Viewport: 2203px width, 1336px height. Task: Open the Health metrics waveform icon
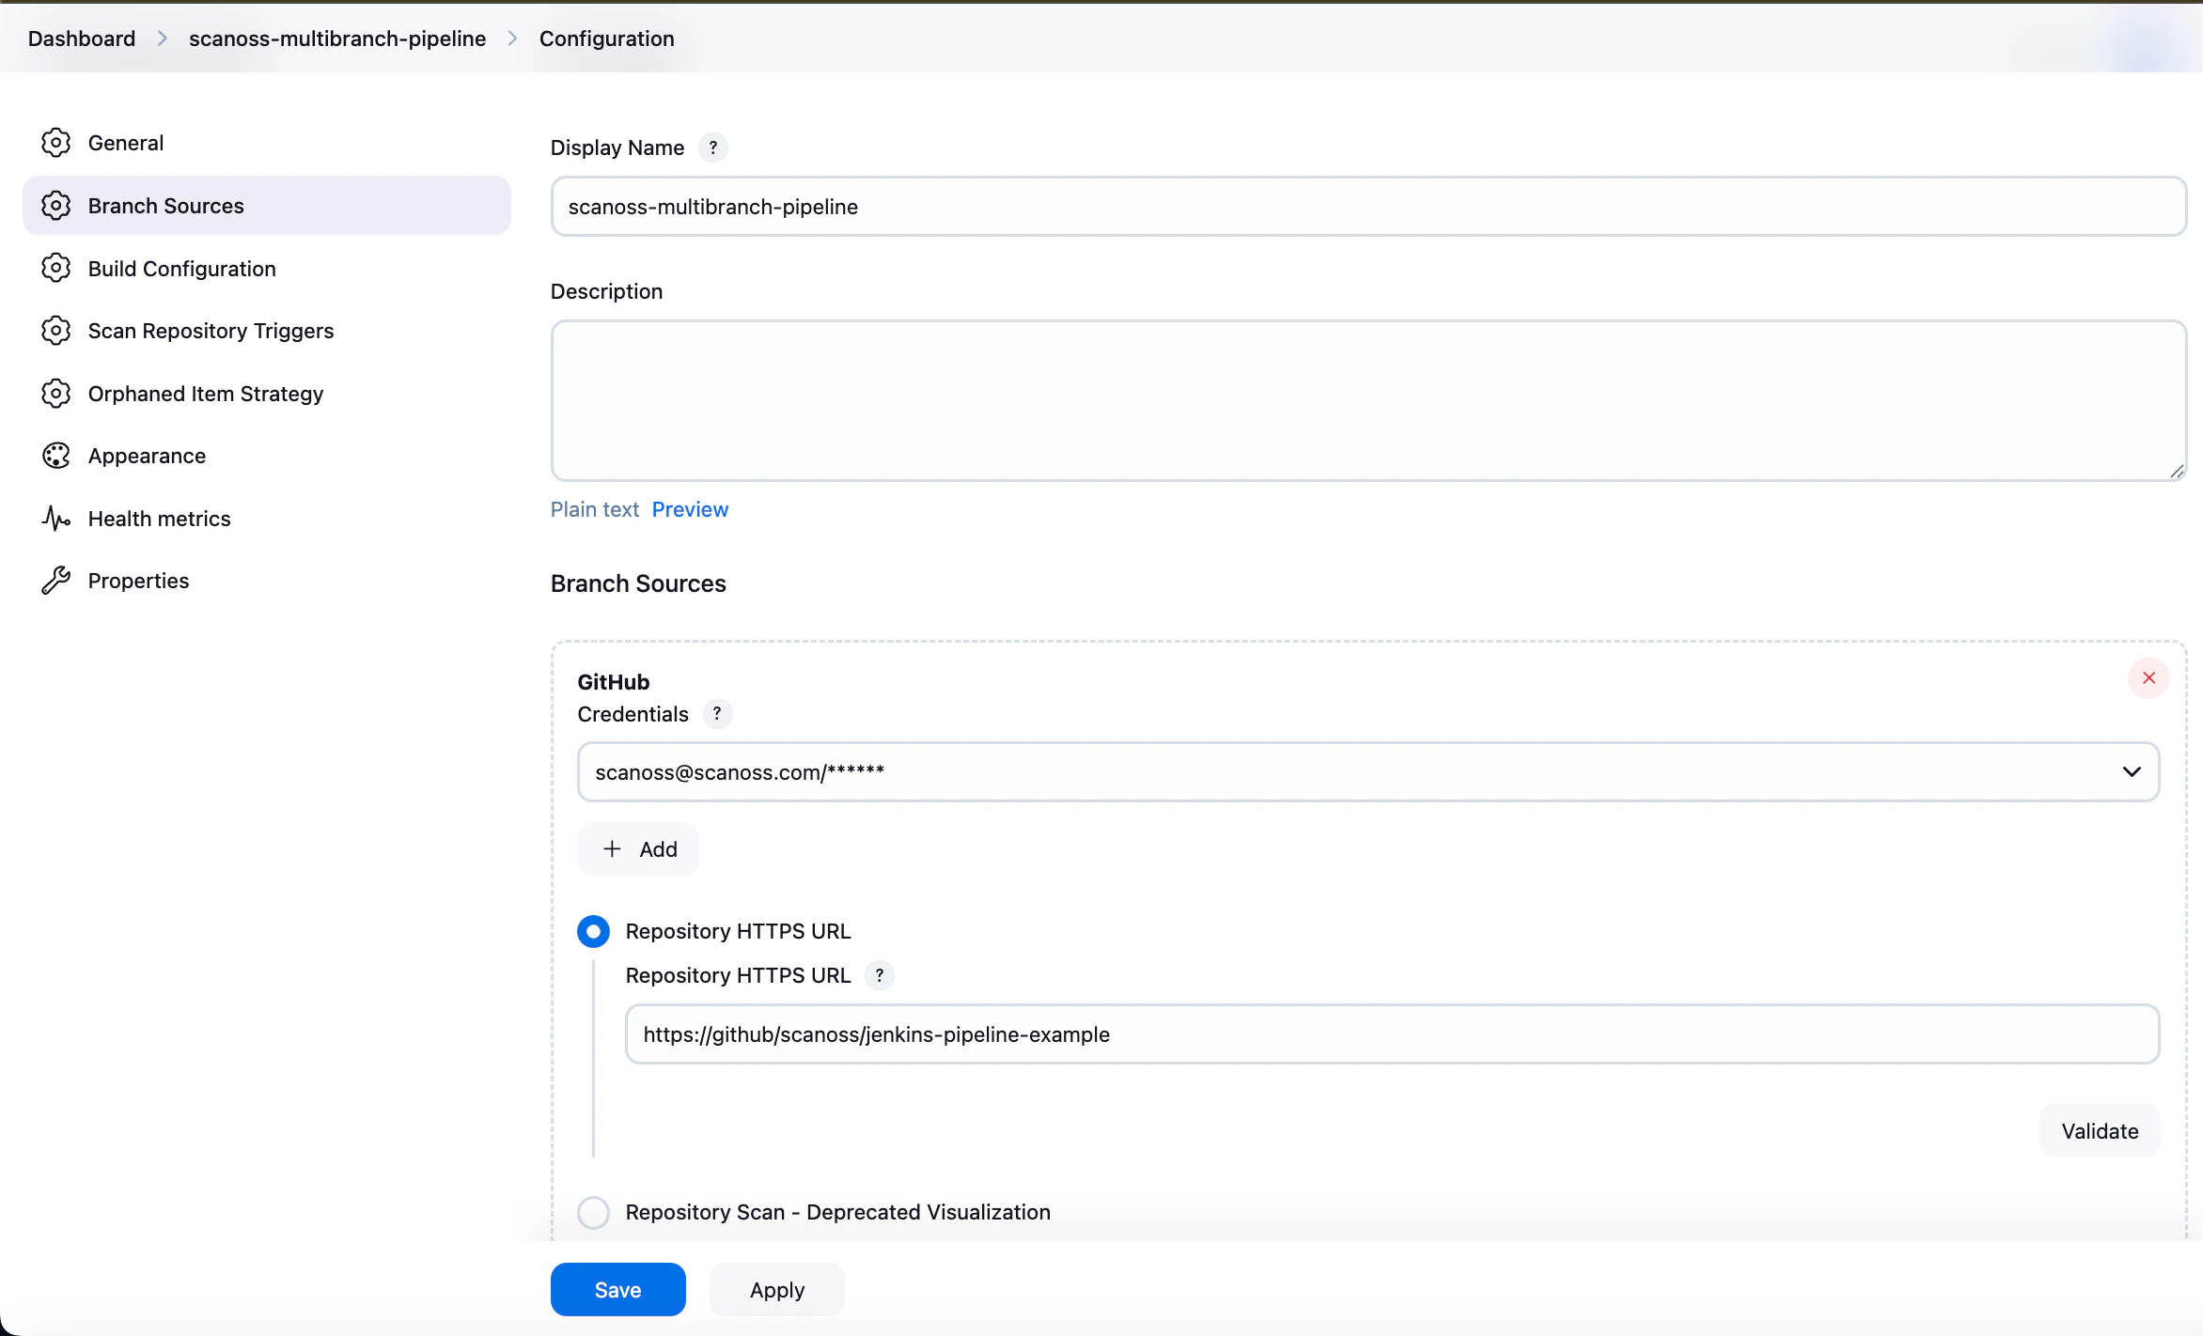pos(56,518)
